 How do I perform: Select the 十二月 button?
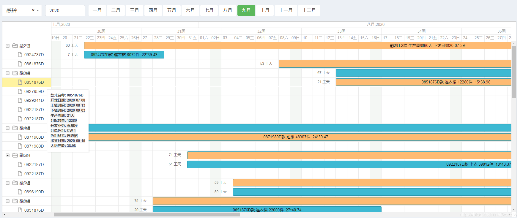click(309, 10)
